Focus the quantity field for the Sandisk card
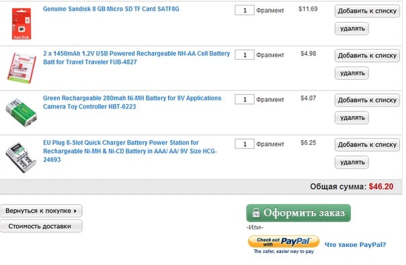 point(245,10)
